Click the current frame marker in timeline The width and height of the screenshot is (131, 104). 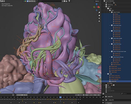(61, 97)
